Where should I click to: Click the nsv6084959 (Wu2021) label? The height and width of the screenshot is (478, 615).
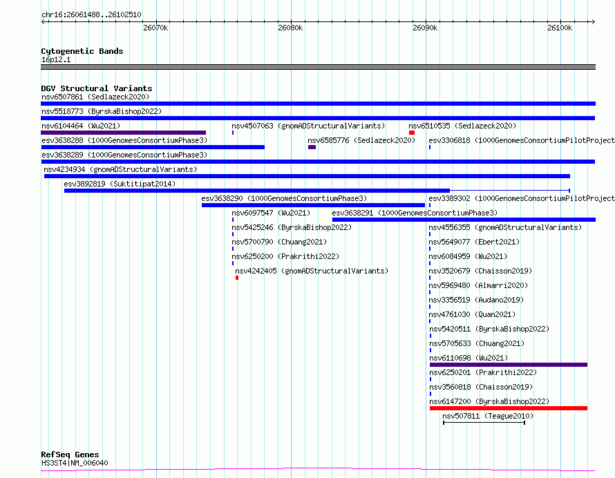coord(468,256)
